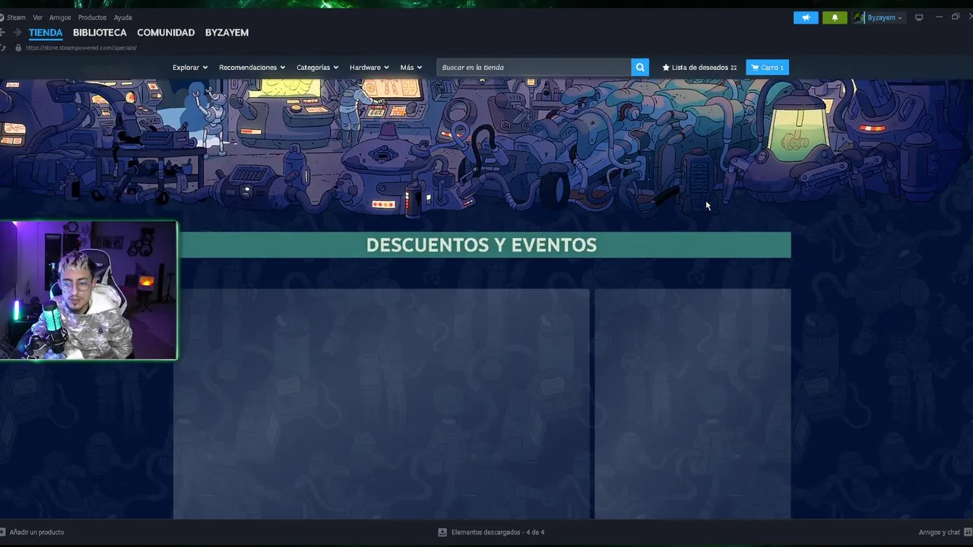
Task: Open the BYZAYEM profile tab
Action: click(x=227, y=33)
